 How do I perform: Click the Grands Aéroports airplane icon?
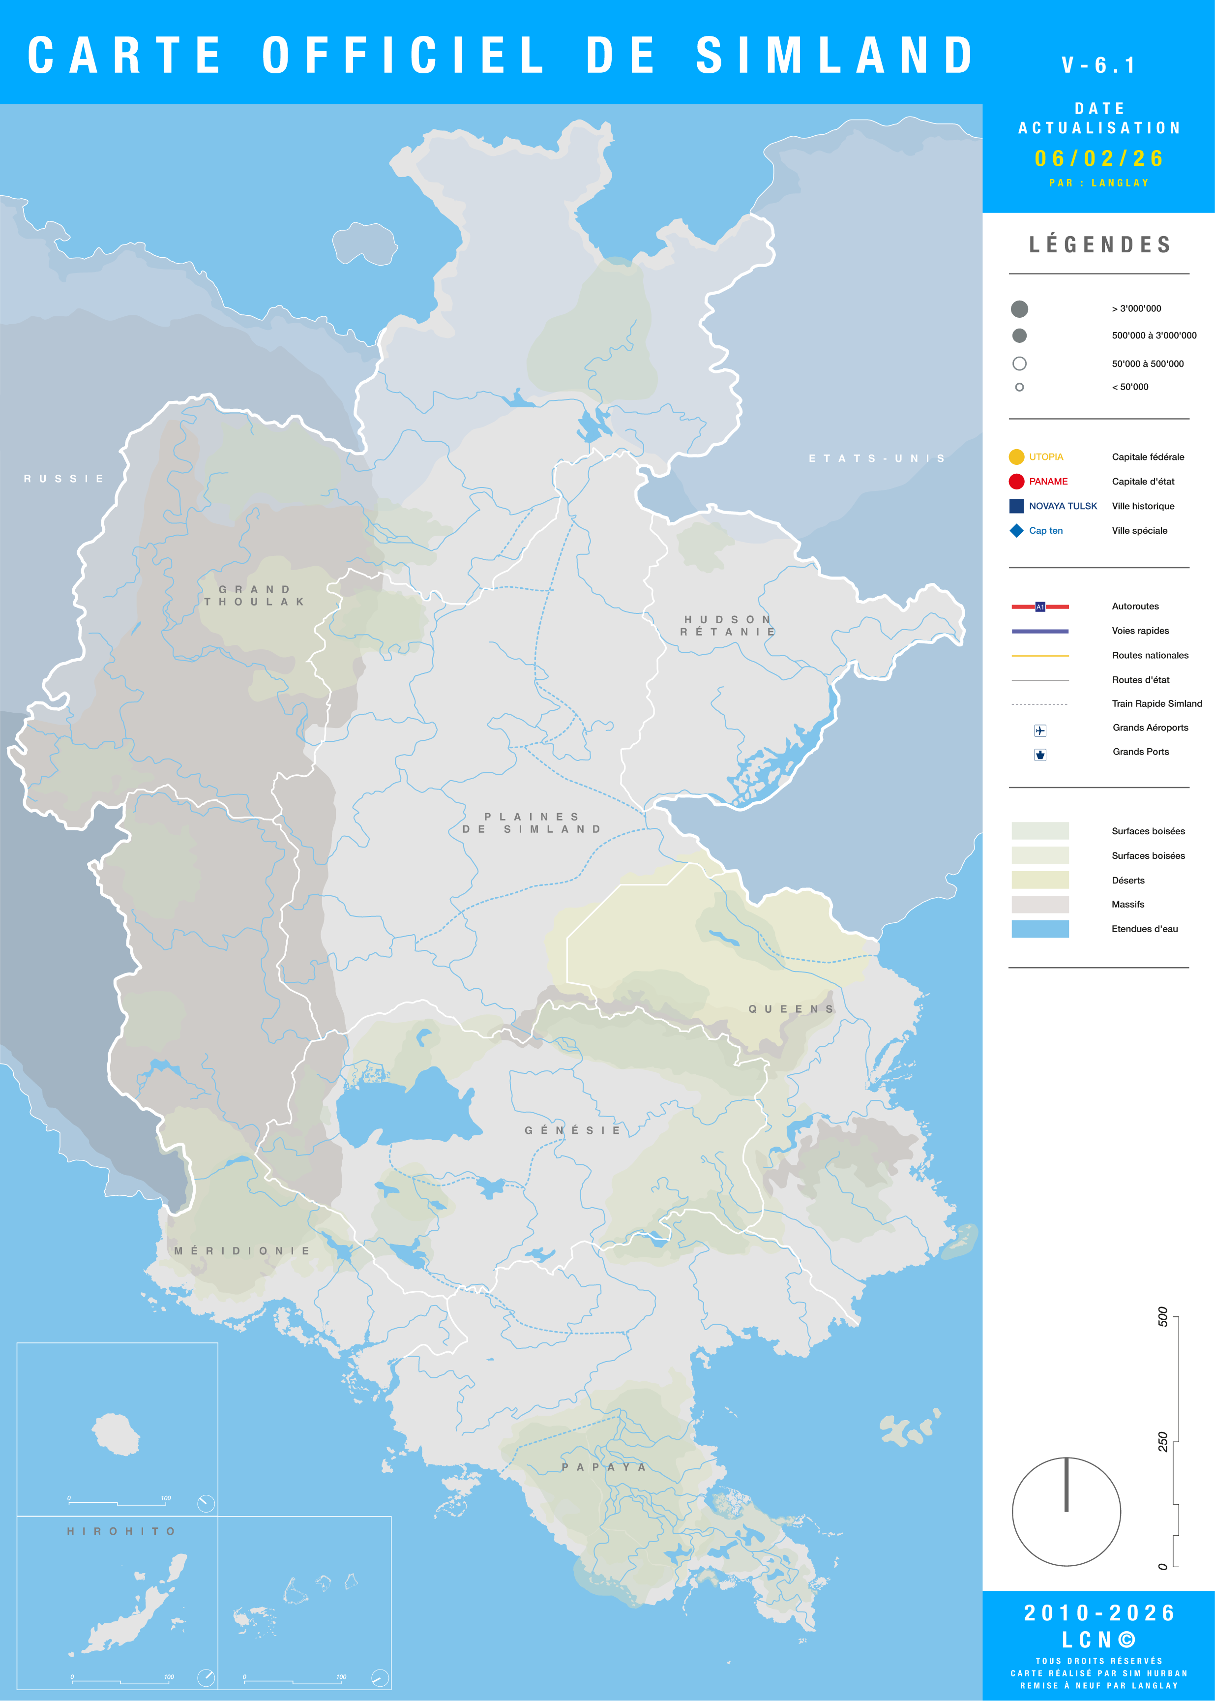(1040, 730)
